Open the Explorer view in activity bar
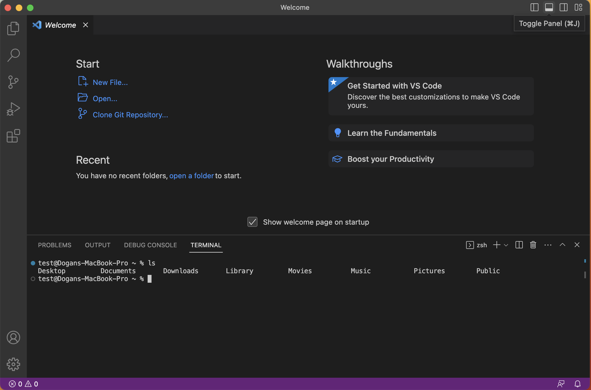This screenshot has width=591, height=390. (13, 28)
